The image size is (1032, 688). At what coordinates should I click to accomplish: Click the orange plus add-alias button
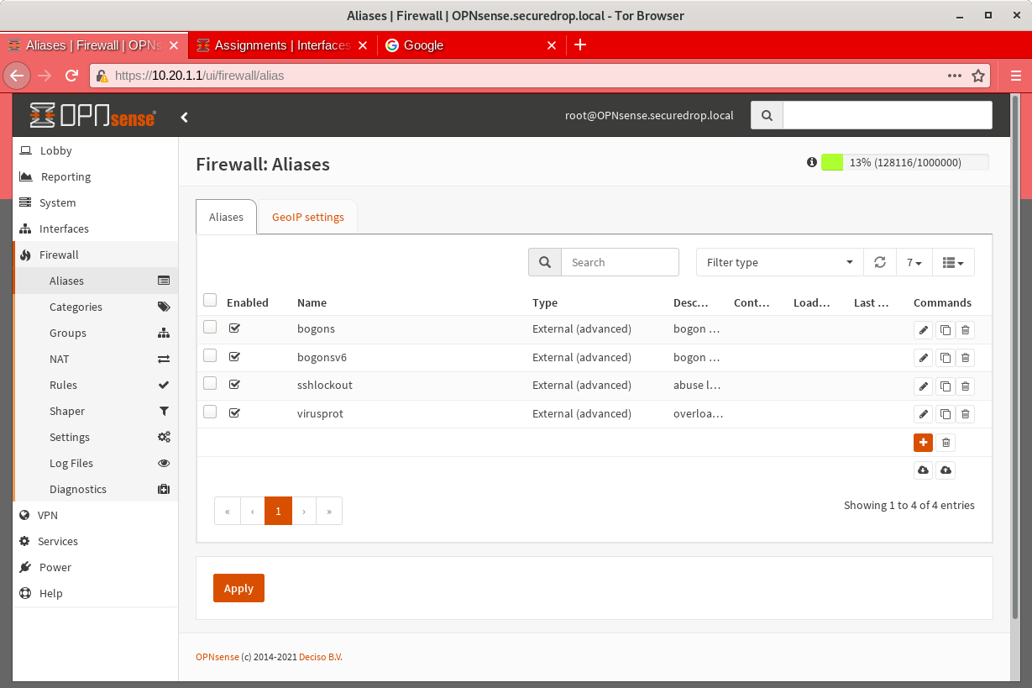pos(923,443)
